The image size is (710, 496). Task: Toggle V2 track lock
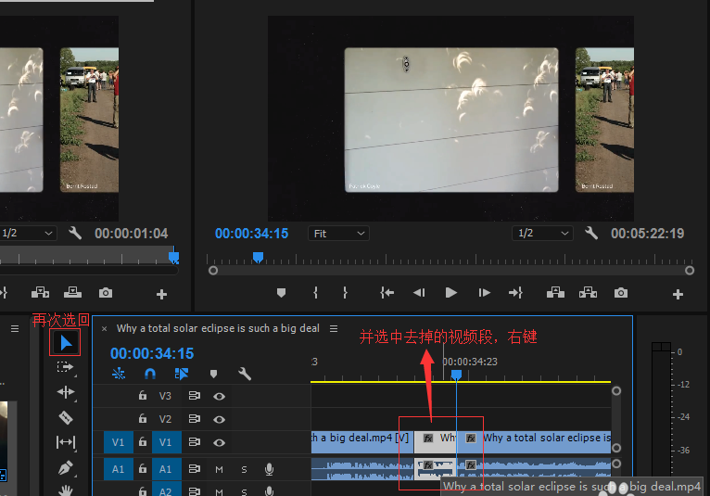tap(143, 419)
